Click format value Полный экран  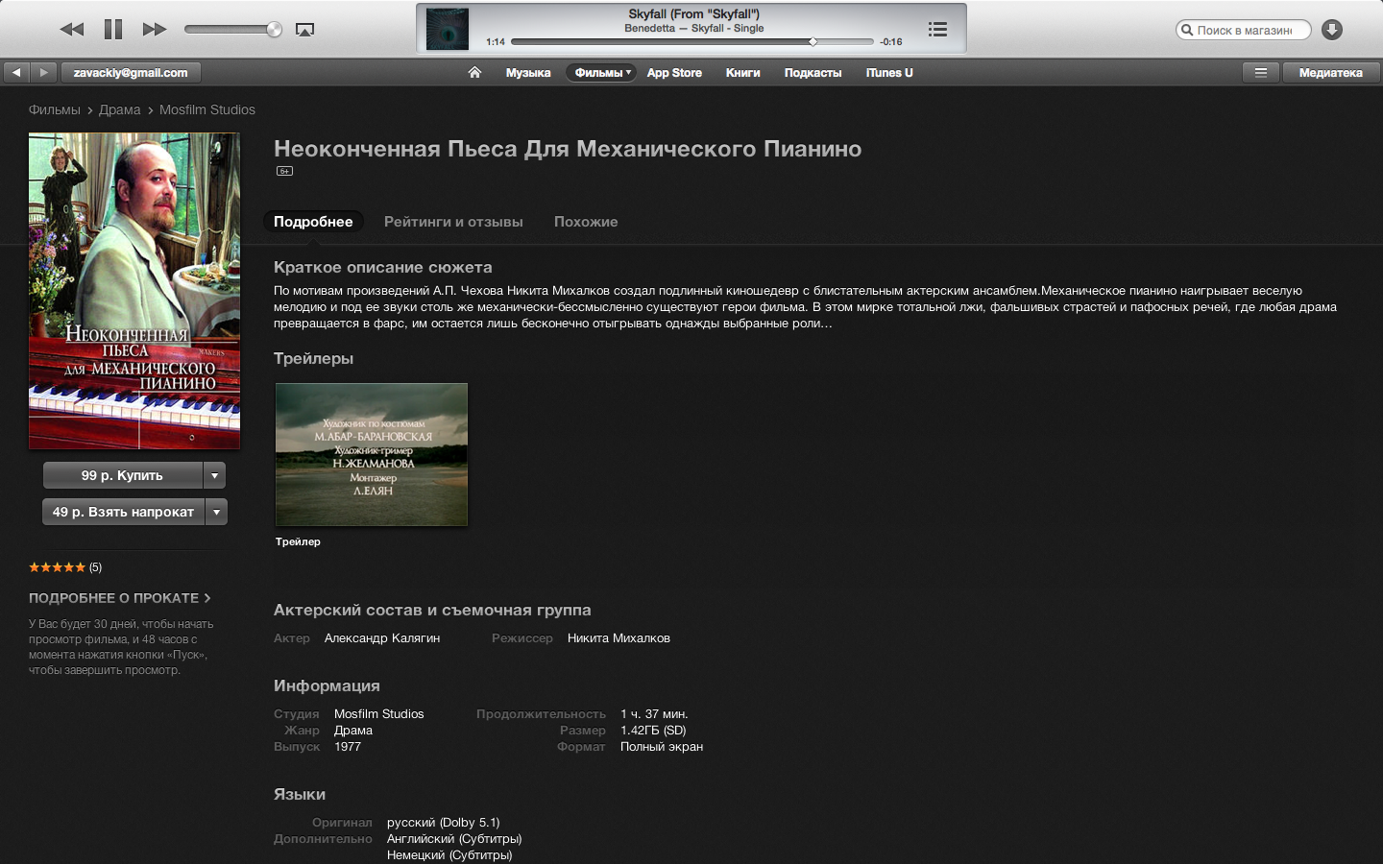[662, 747]
